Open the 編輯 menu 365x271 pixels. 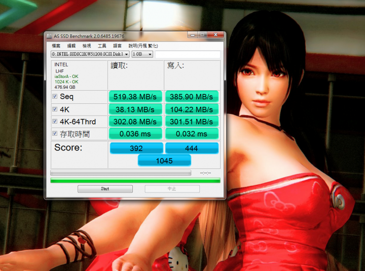coord(71,46)
